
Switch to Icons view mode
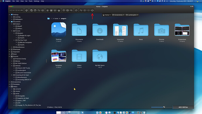pos(47,11)
